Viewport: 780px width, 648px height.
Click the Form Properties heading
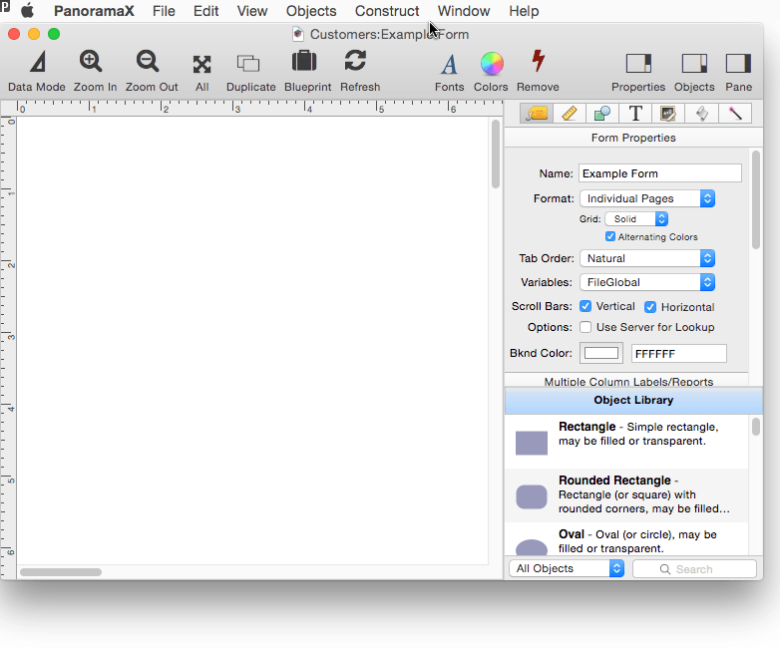coord(633,138)
